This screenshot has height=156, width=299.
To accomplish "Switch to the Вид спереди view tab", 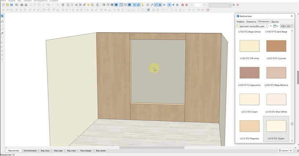I will [x=85, y=151].
